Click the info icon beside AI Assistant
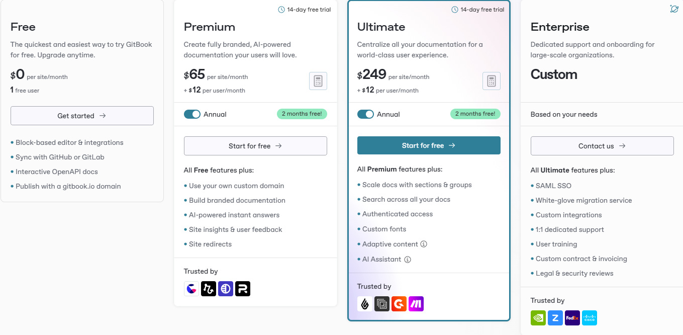Image resolution: width=683 pixels, height=335 pixels. pos(408,260)
